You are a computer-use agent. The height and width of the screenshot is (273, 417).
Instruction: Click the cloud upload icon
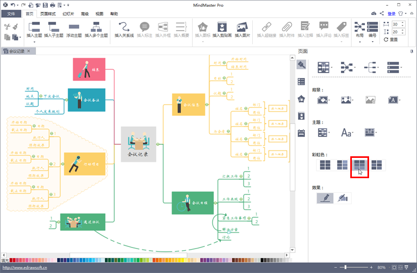click(x=374, y=14)
